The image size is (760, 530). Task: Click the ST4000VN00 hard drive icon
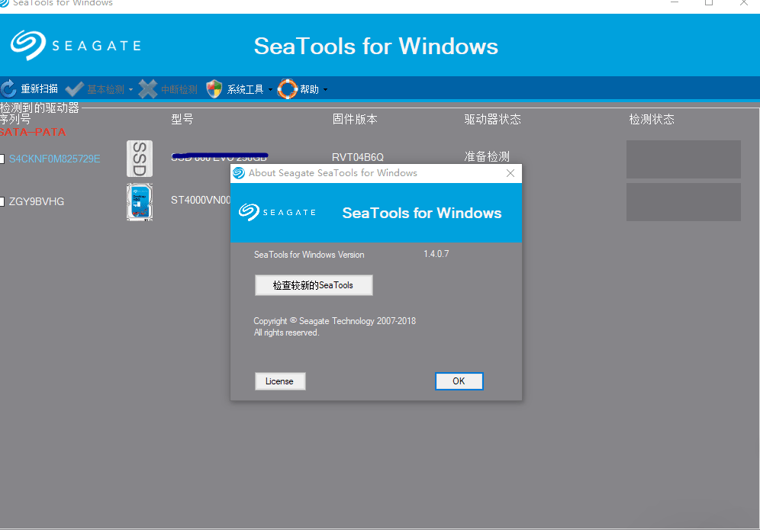click(140, 201)
